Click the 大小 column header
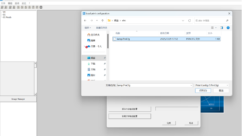 [x=210, y=33]
